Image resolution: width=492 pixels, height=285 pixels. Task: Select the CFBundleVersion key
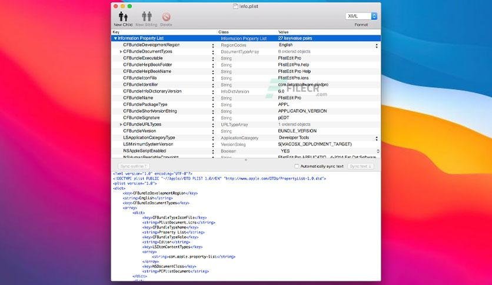click(x=139, y=131)
